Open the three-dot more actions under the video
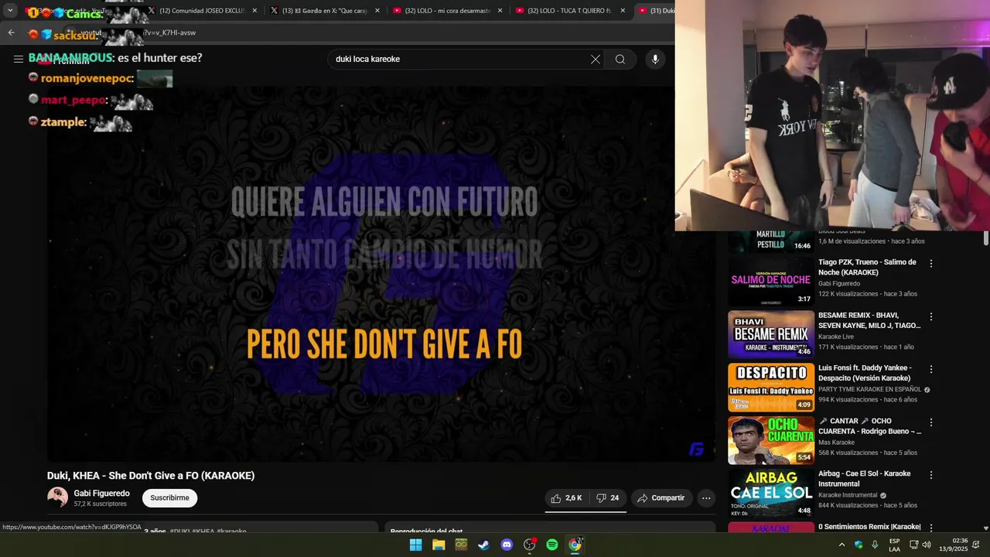The width and height of the screenshot is (990, 557). point(706,498)
